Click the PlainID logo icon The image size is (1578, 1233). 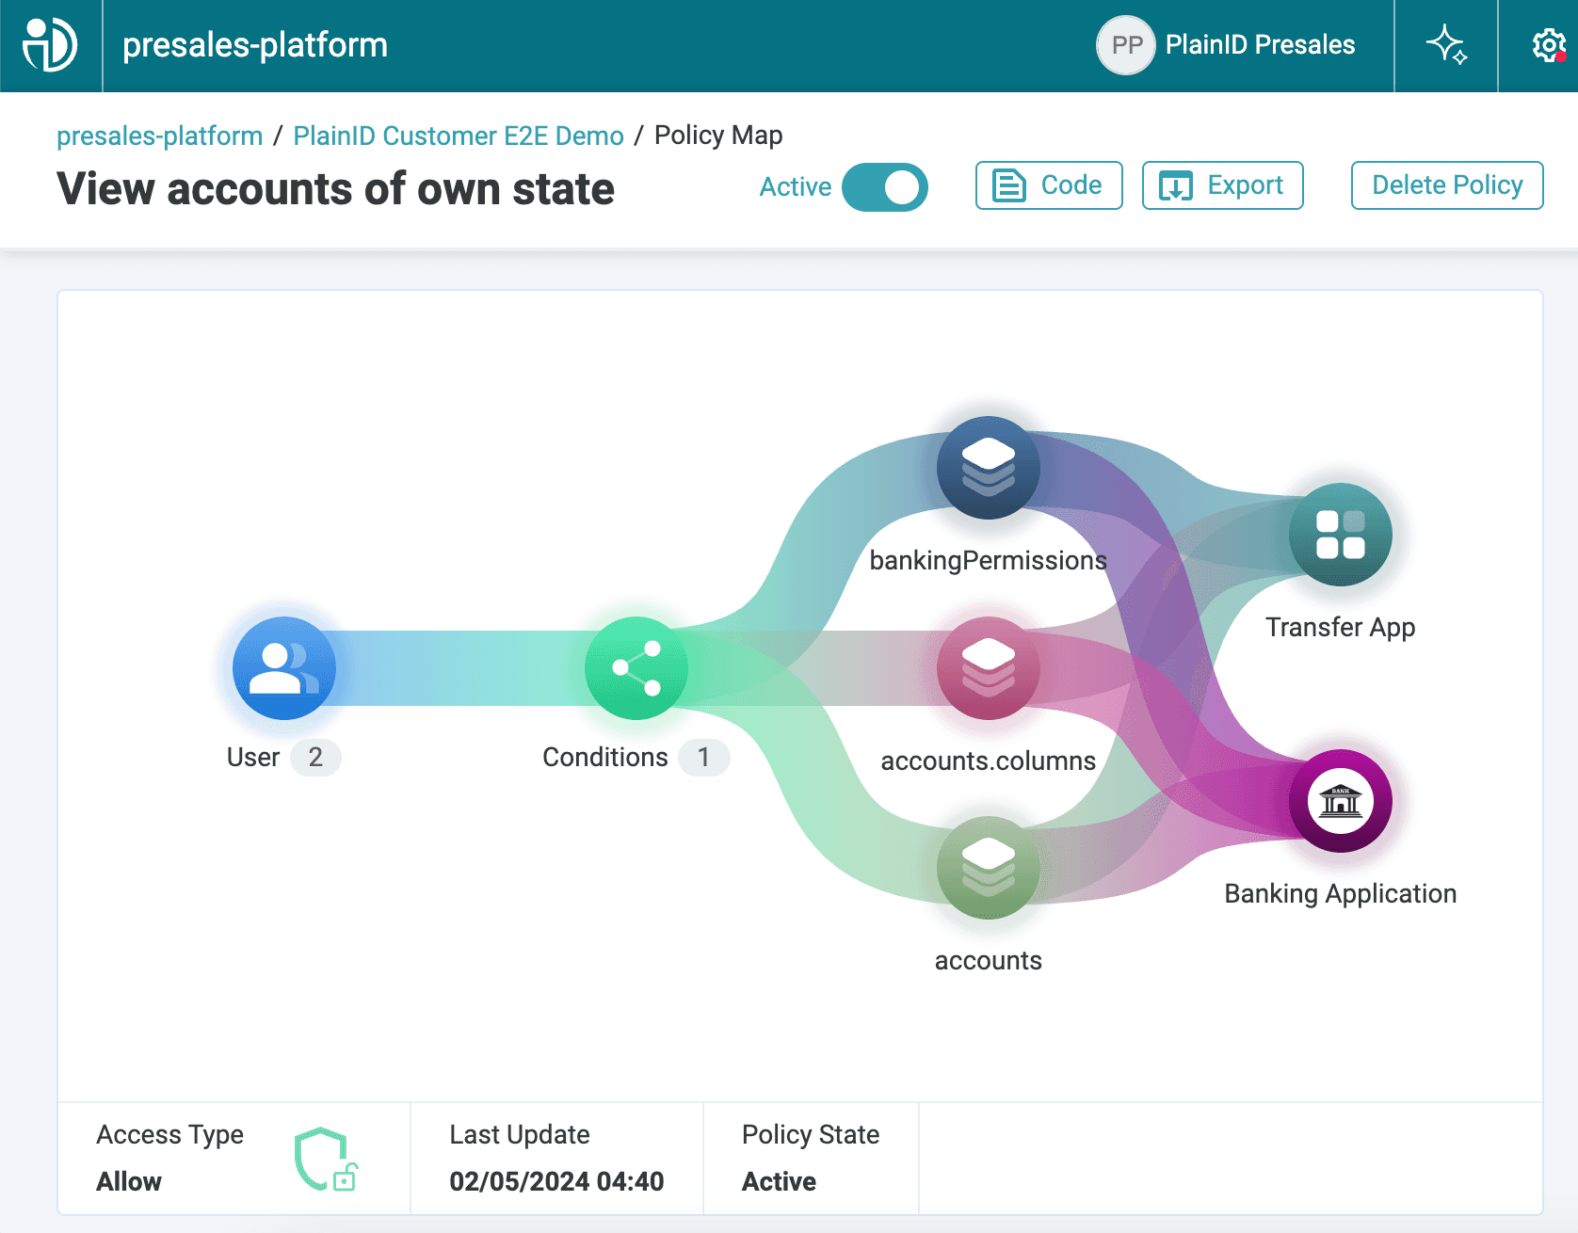click(x=50, y=45)
